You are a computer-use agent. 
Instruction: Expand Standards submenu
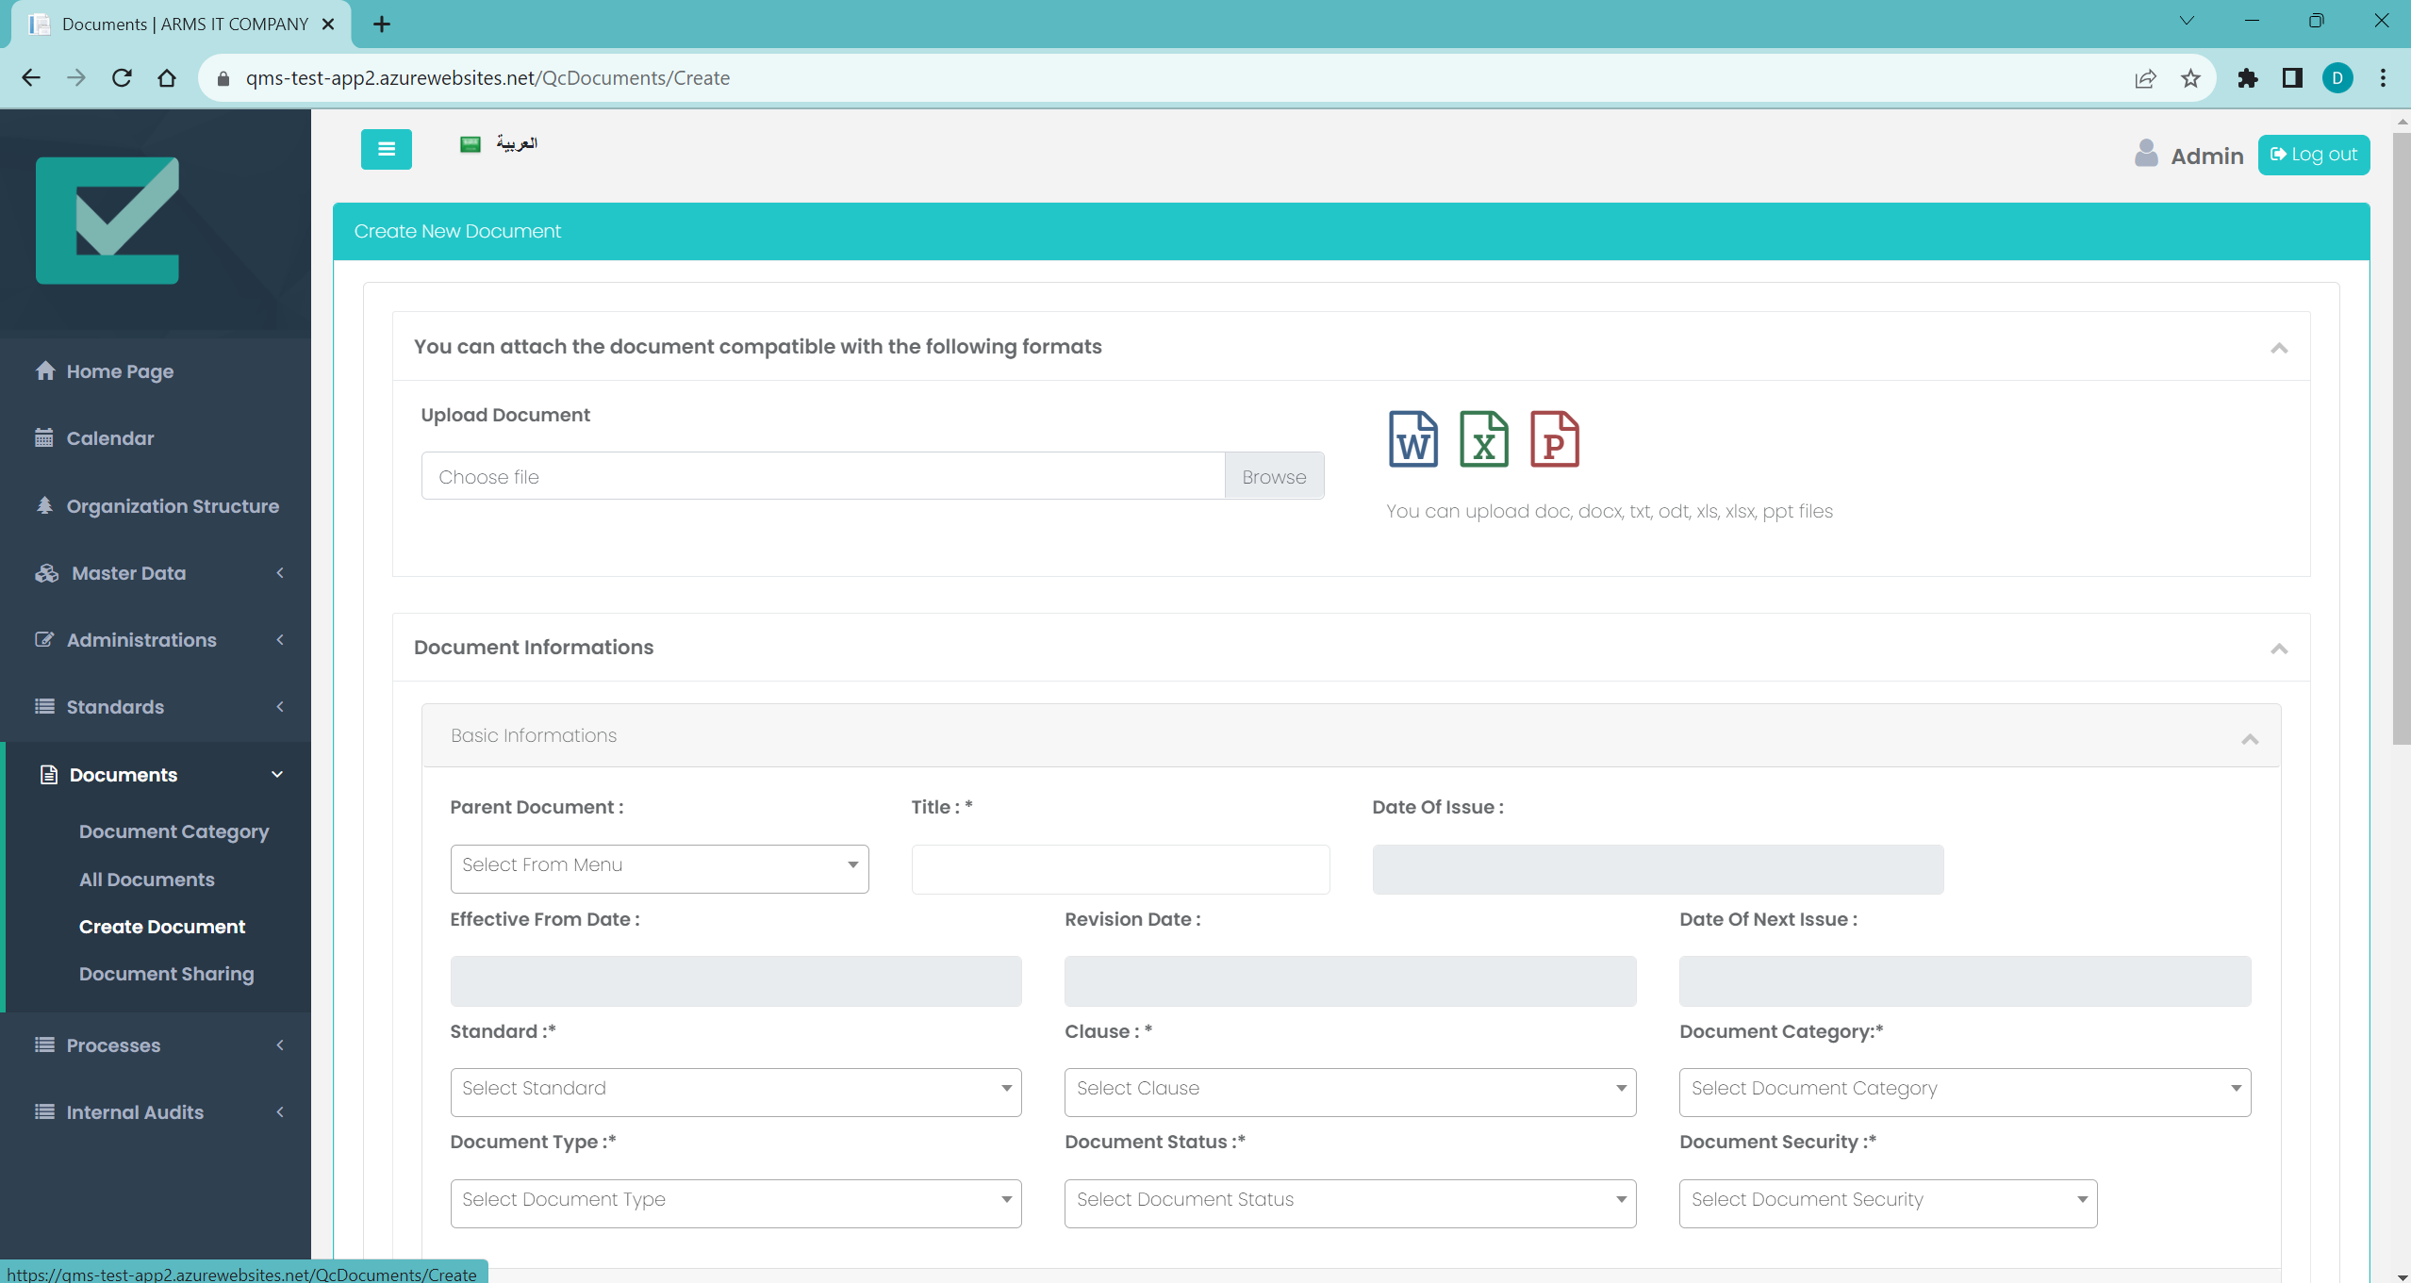pyautogui.click(x=280, y=707)
